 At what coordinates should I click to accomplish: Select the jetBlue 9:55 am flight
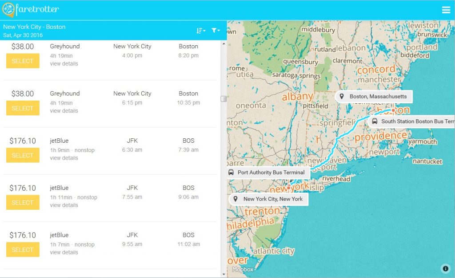pos(23,250)
